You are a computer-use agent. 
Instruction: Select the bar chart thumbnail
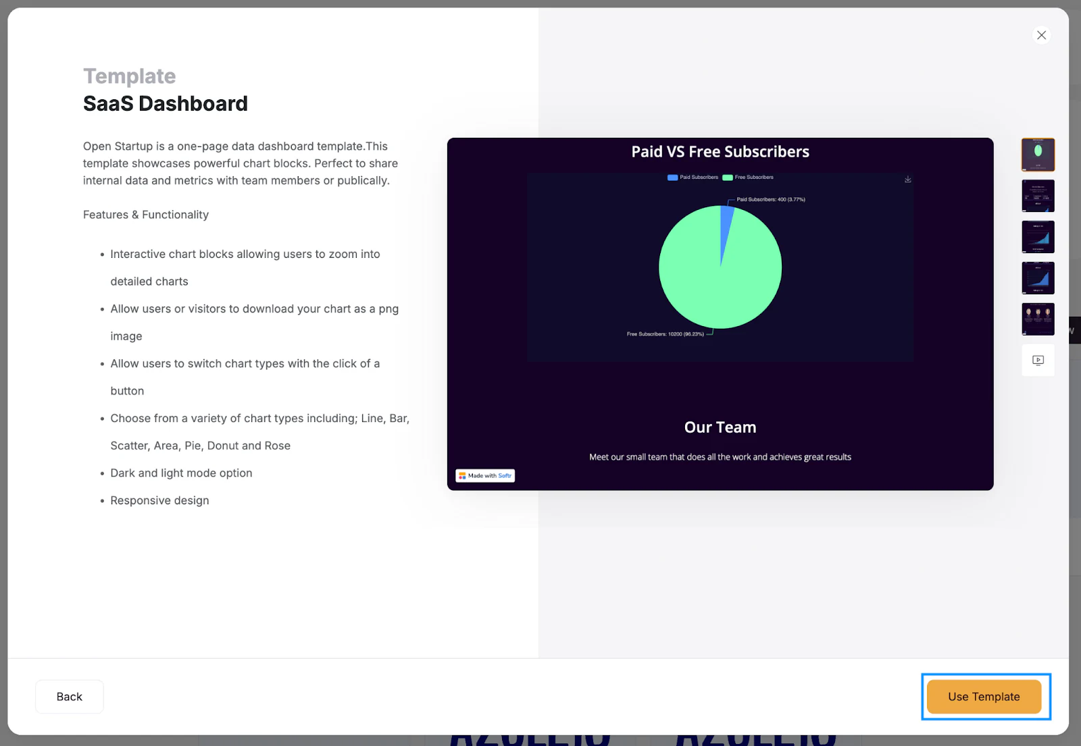[1038, 237]
